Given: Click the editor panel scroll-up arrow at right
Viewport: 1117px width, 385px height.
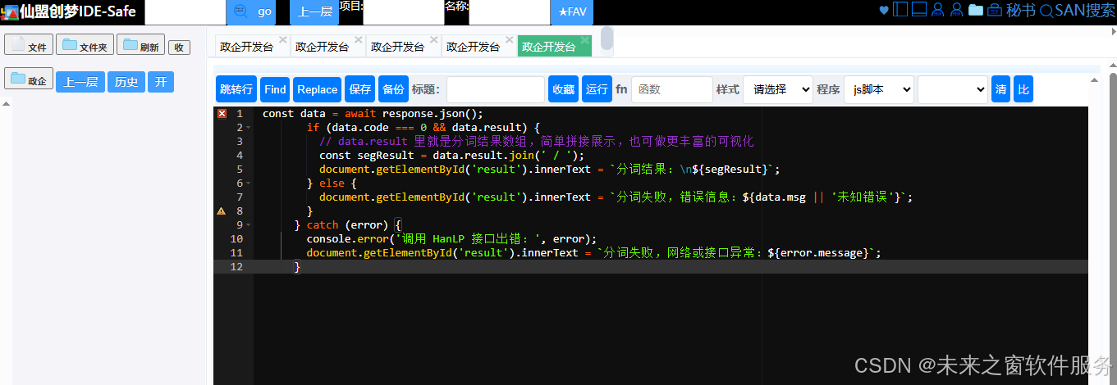Looking at the screenshot, I should 1094,79.
